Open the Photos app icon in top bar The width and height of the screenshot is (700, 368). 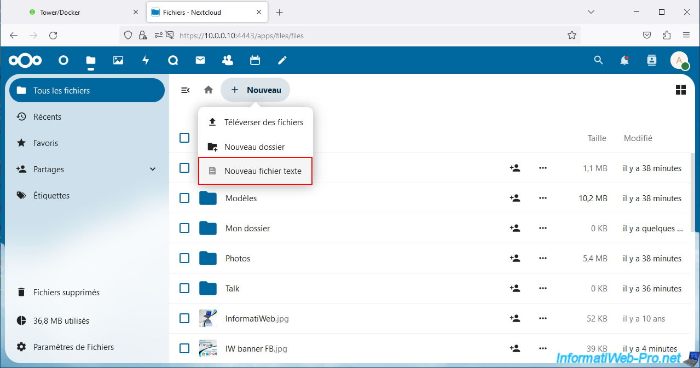[118, 60]
